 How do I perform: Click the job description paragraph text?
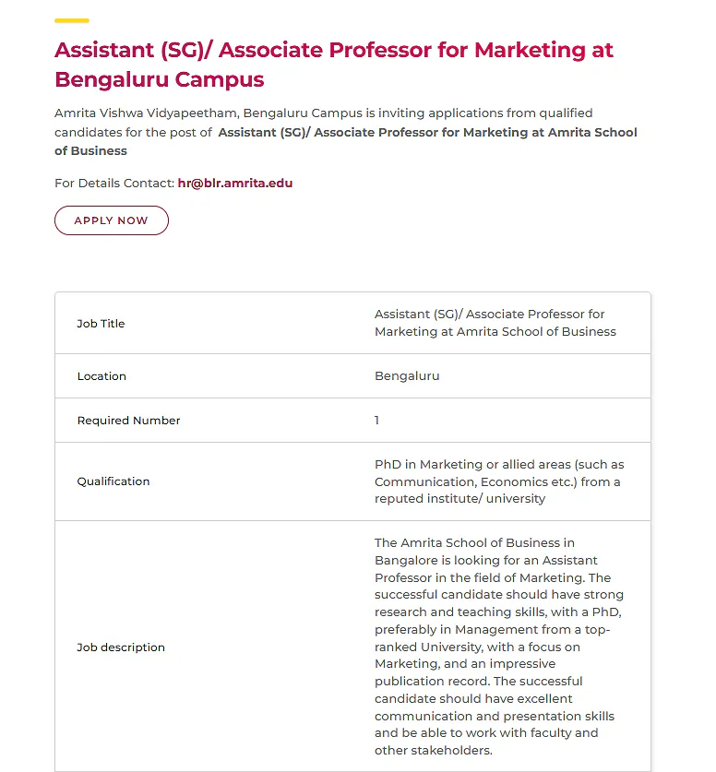pyautogui.click(x=499, y=647)
